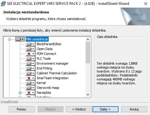Open the PLC Tools install-state dropdown
This screenshot has height=115, width=150.
30,59
